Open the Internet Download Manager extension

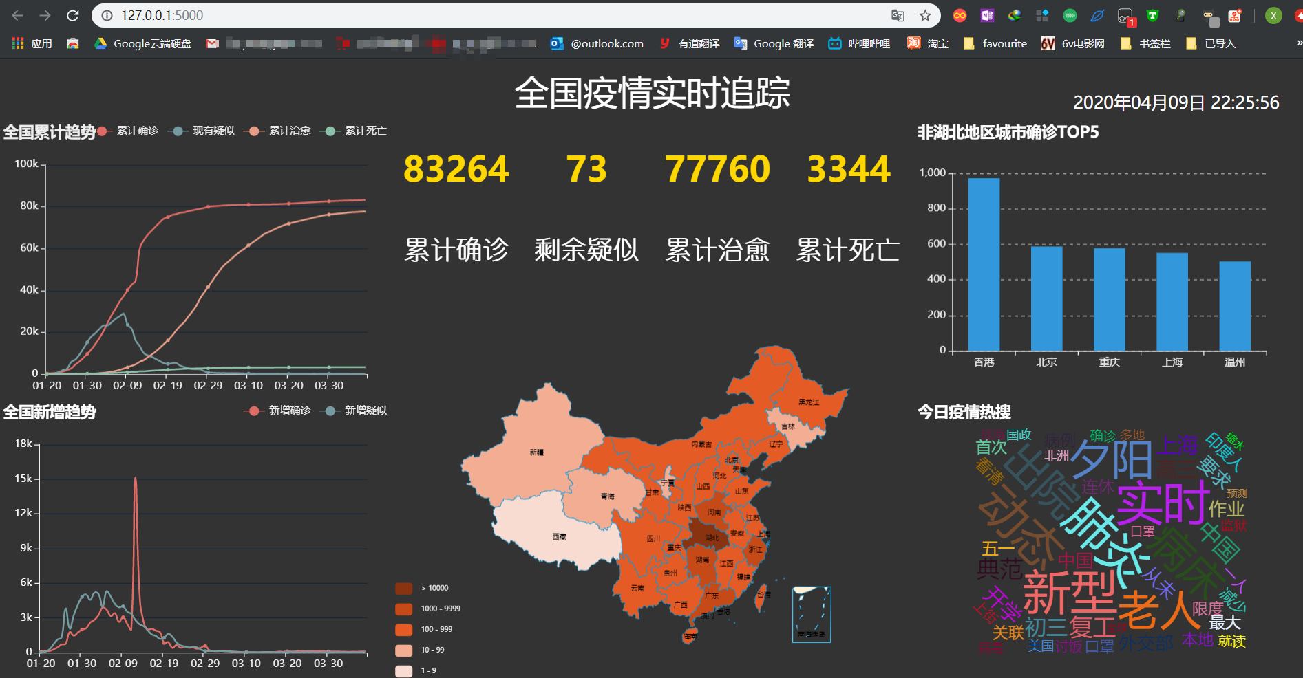[1015, 15]
